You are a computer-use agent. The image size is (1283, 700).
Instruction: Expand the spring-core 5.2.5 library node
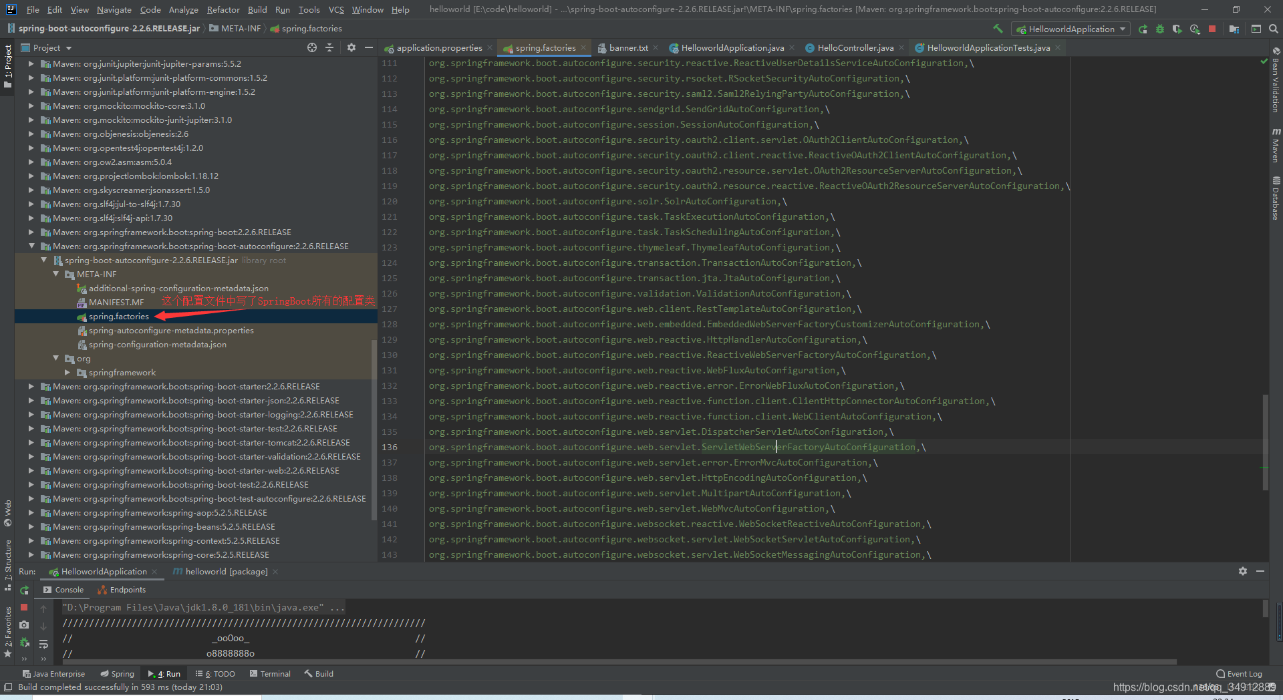tap(31, 555)
